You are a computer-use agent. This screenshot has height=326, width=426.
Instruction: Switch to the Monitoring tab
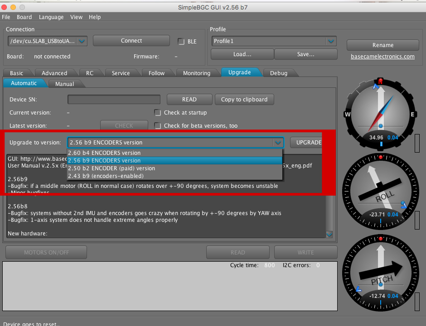point(196,73)
